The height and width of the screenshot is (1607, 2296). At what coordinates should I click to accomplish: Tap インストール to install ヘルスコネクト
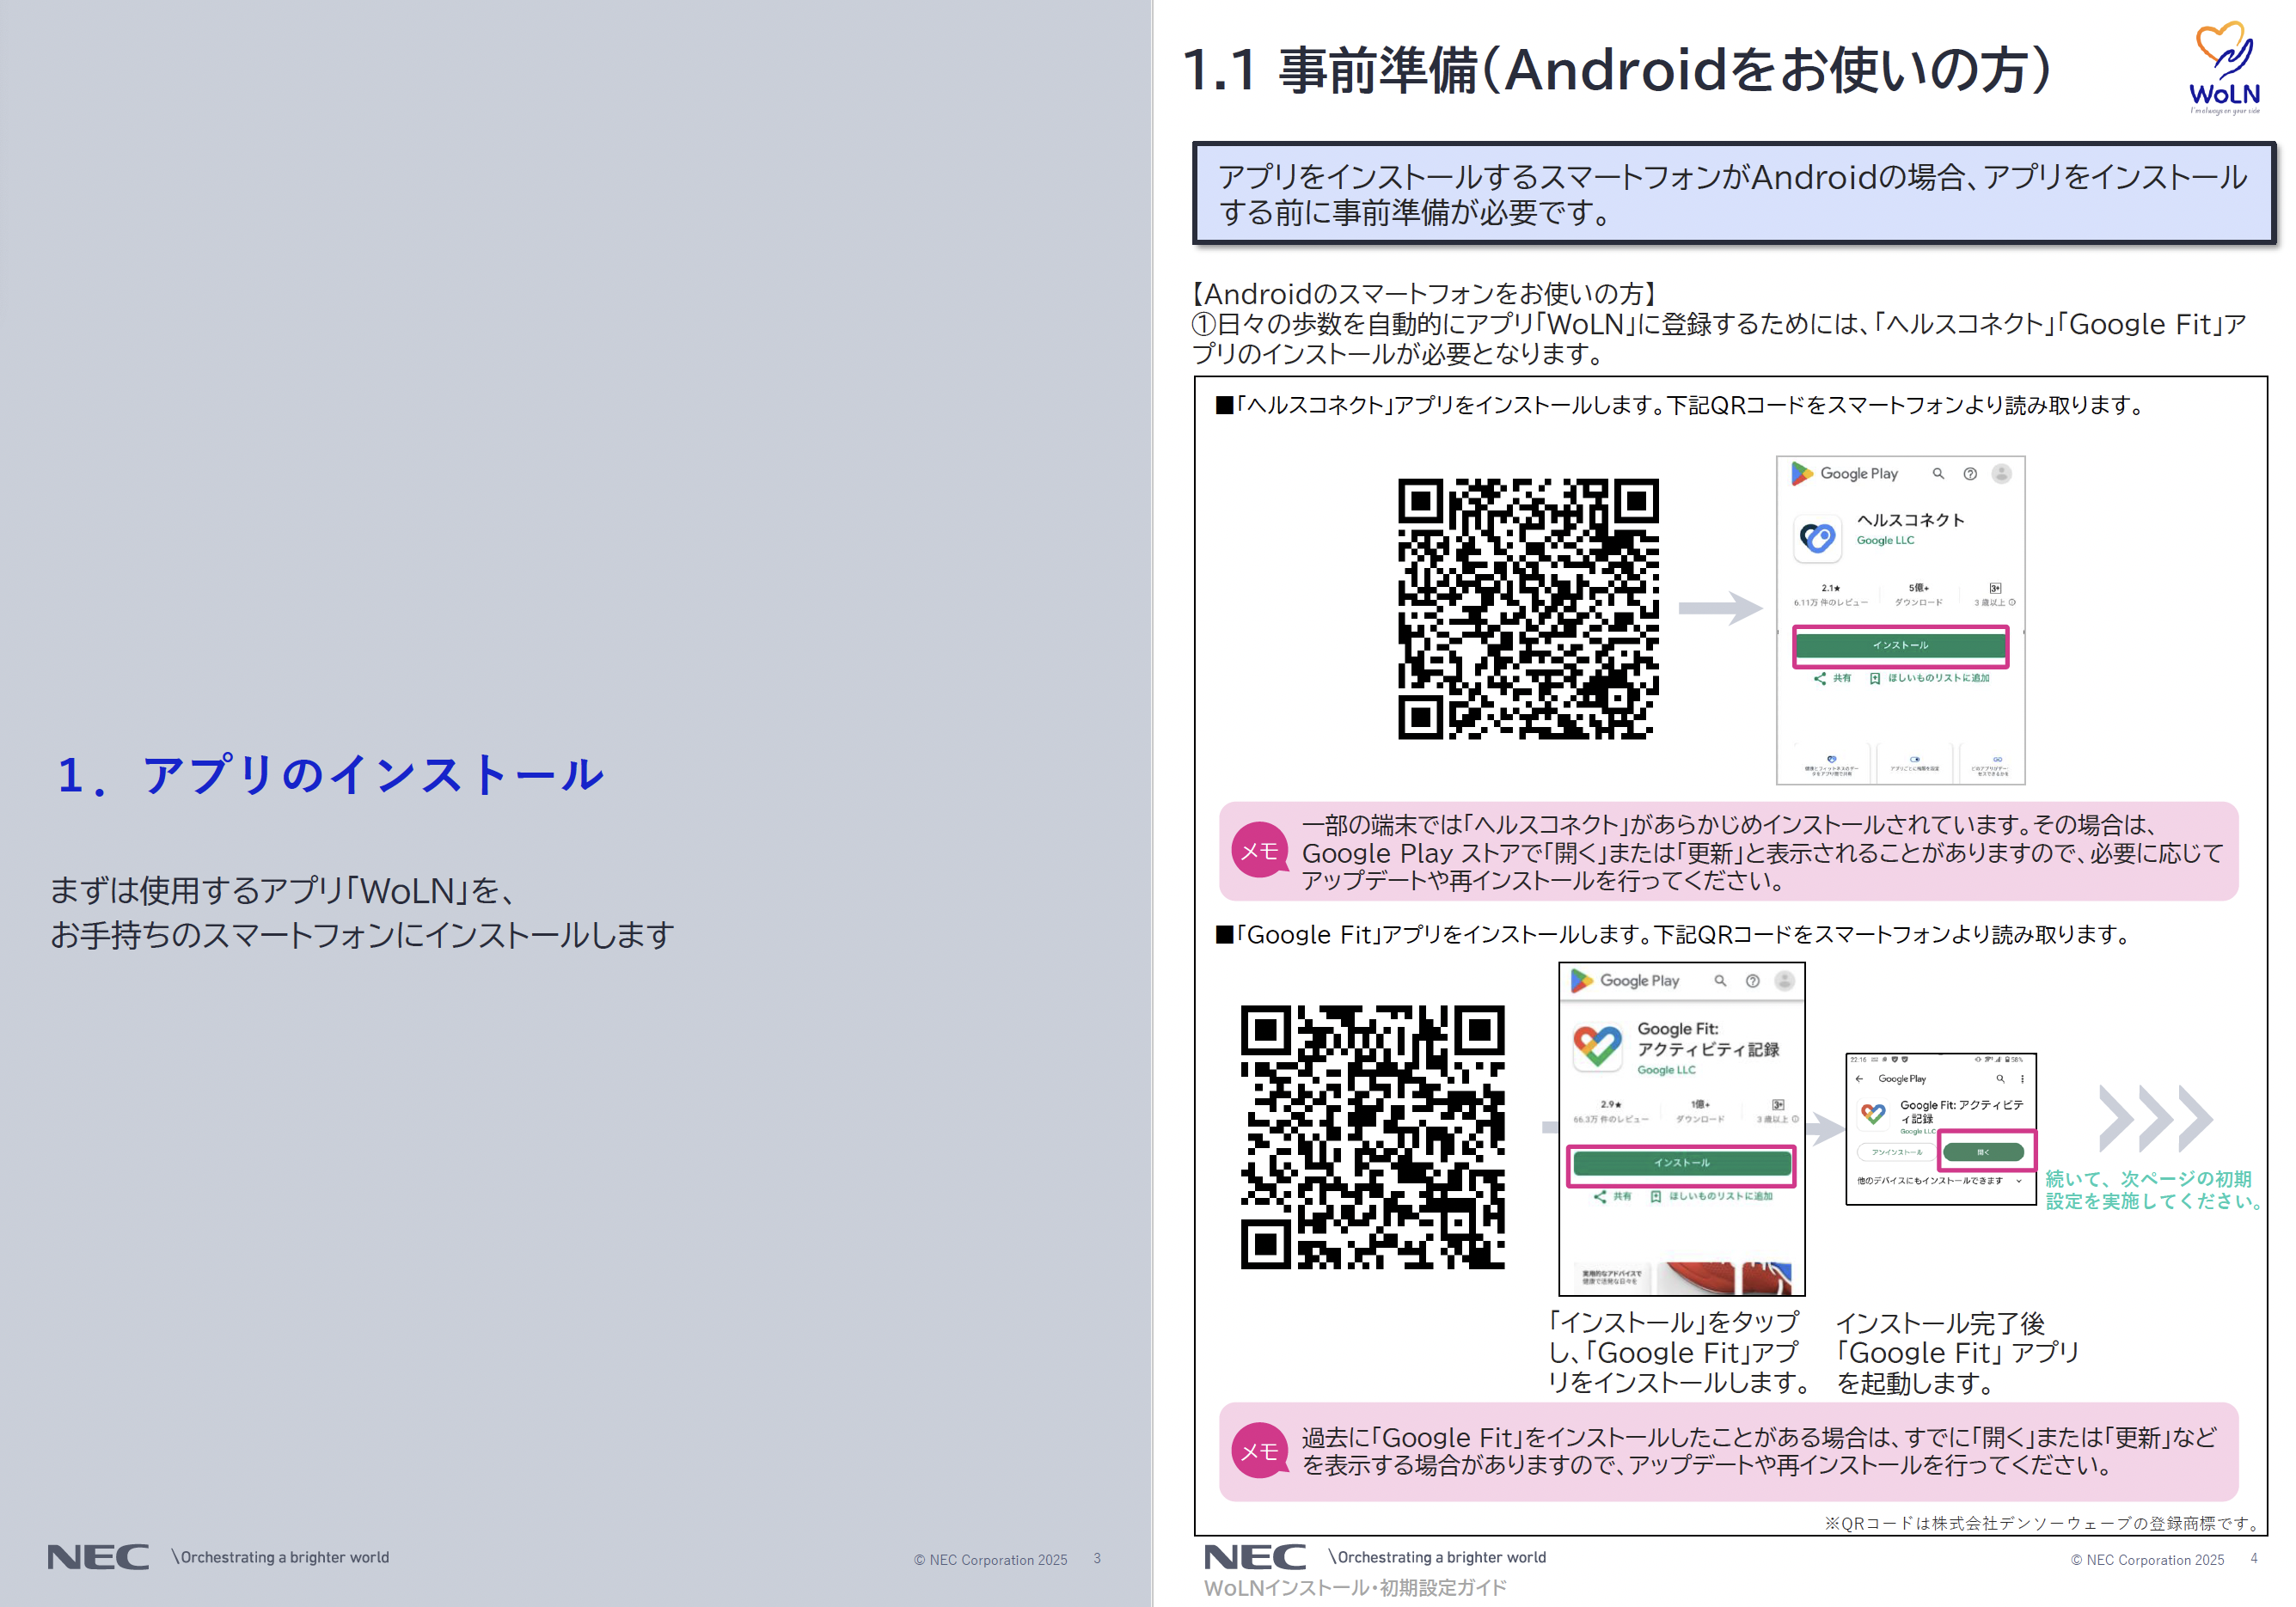[1903, 647]
